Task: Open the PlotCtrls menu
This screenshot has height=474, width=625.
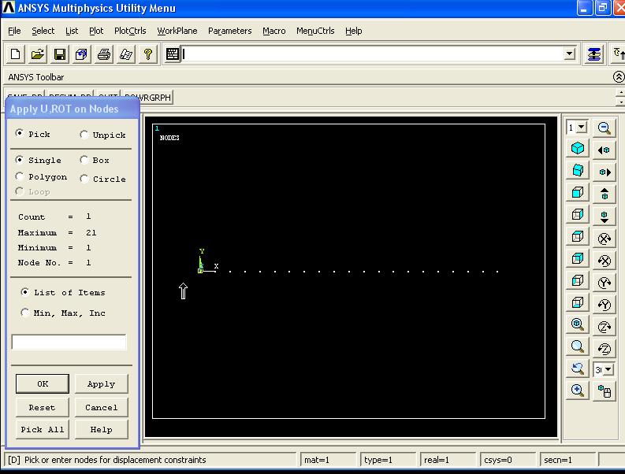Action: [x=130, y=31]
